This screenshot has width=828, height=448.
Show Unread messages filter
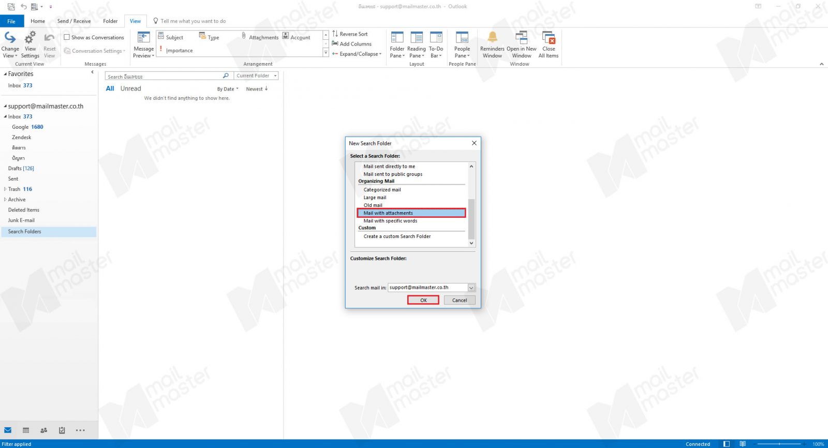(130, 88)
